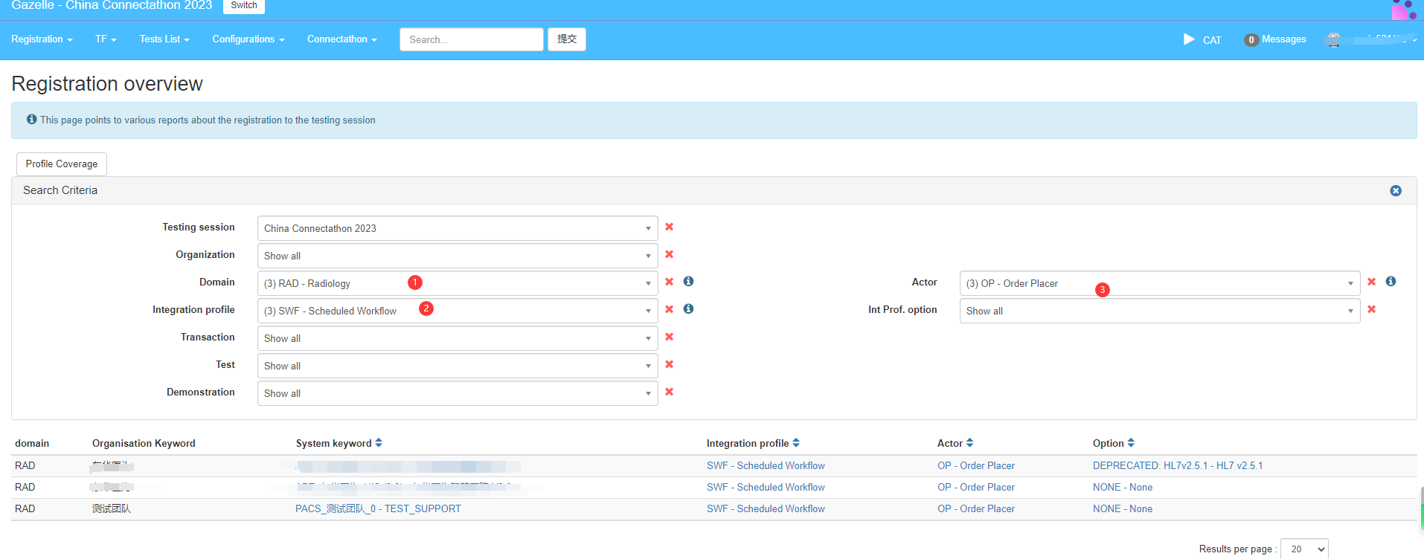The width and height of the screenshot is (1424, 559).
Task: Click Profile Coverage button
Action: [x=62, y=164]
